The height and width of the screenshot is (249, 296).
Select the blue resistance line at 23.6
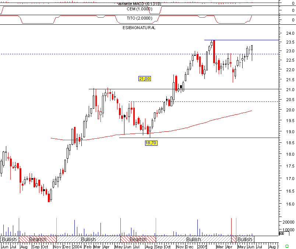pos(242,40)
